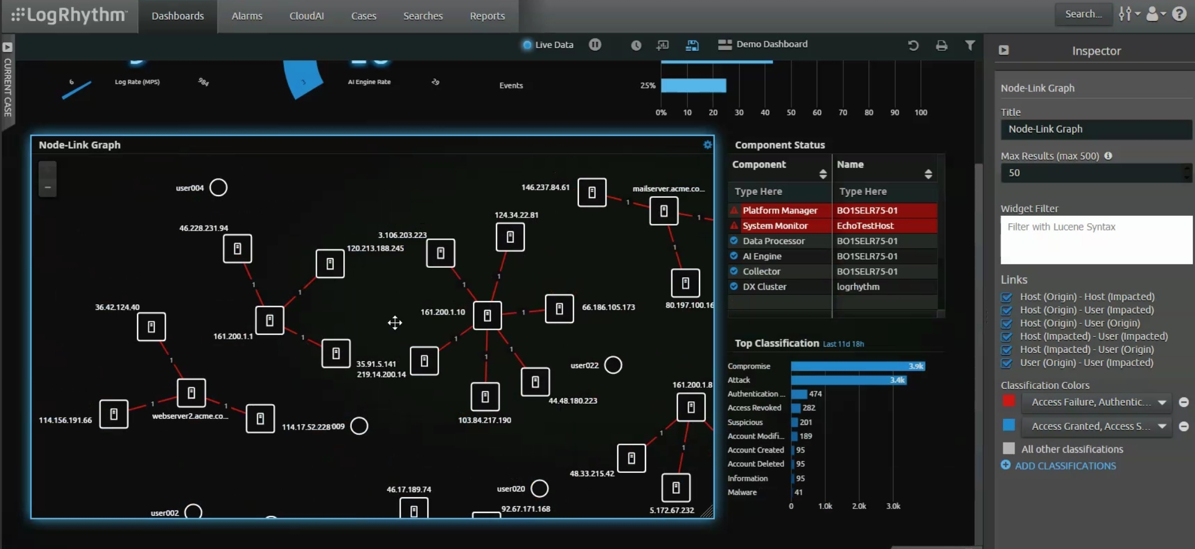Open the Demo Dashboard selector
This screenshot has height=549, width=1195.
(763, 45)
